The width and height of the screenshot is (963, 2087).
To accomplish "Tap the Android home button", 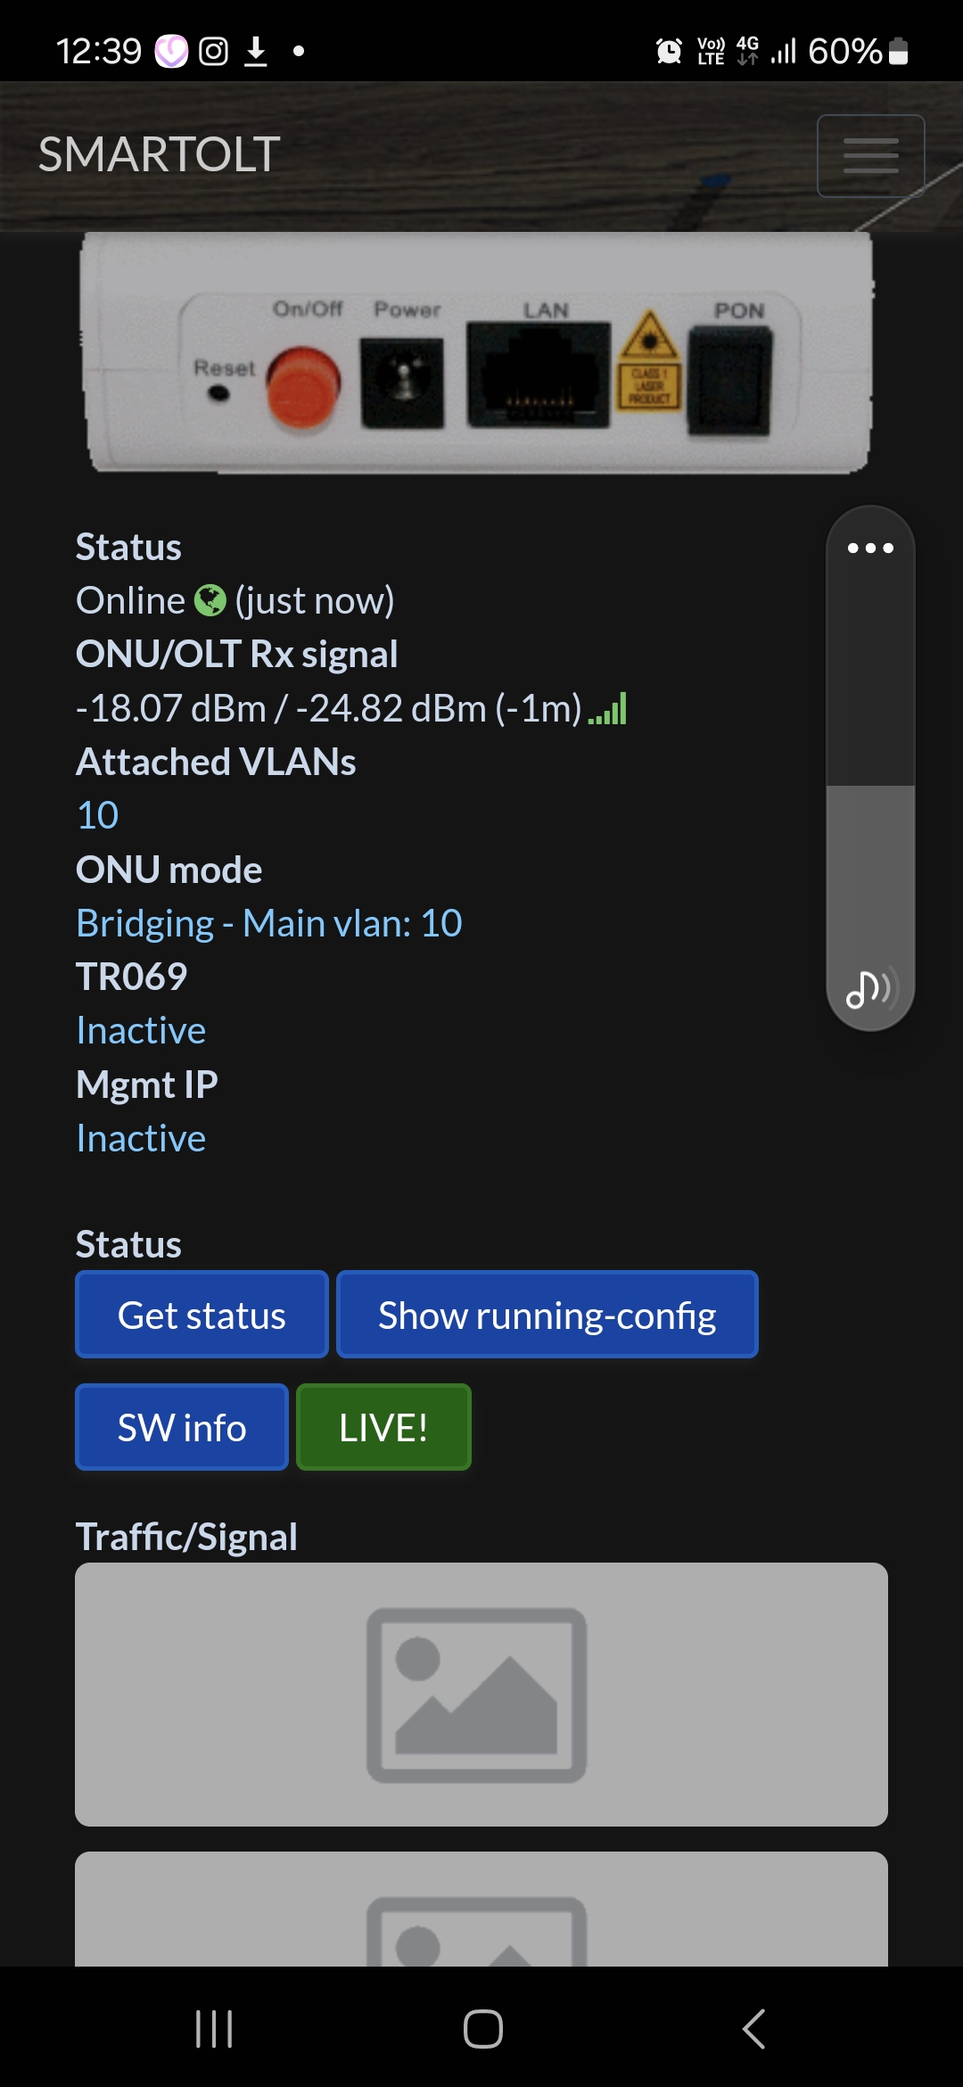I will pos(482,2029).
